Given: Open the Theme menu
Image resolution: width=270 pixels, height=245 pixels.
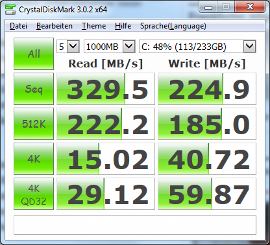Looking at the screenshot, I should point(93,26).
